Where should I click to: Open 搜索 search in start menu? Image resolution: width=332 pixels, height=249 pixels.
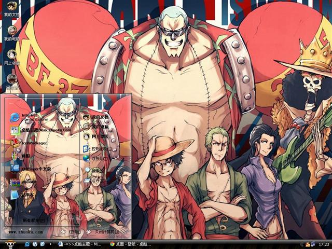93,170
